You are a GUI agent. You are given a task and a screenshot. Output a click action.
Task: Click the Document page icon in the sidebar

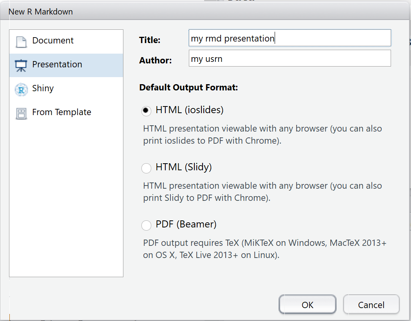click(20, 40)
